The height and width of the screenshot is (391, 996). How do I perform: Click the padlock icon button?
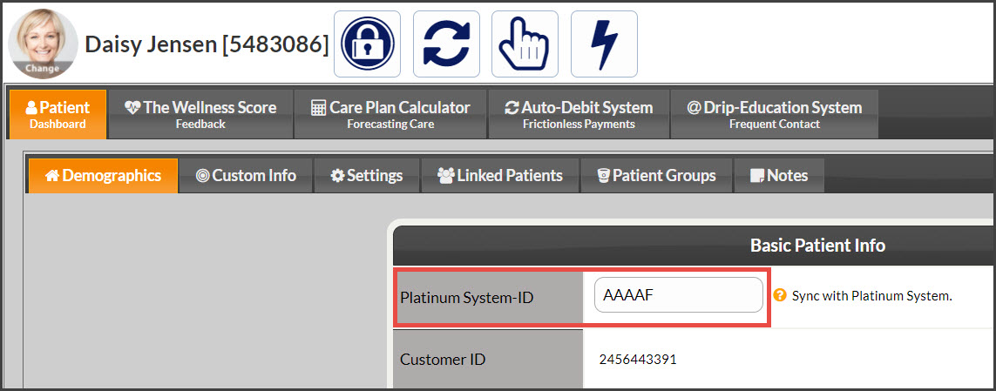(x=367, y=44)
